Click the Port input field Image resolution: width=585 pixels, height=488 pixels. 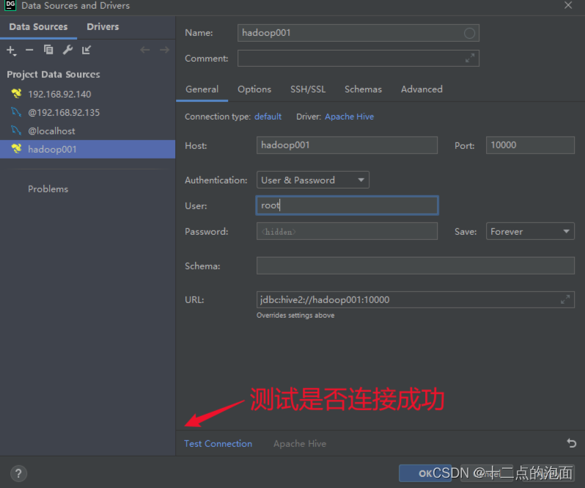(x=530, y=145)
